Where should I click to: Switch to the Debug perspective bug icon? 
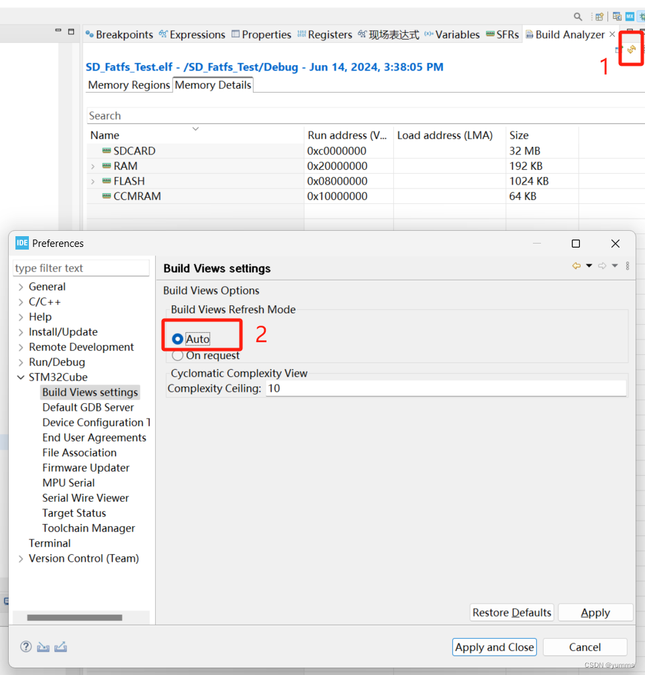pos(642,16)
